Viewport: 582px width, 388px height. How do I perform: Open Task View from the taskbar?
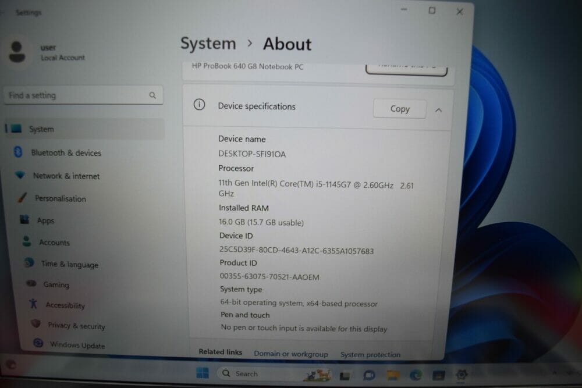tap(345, 376)
